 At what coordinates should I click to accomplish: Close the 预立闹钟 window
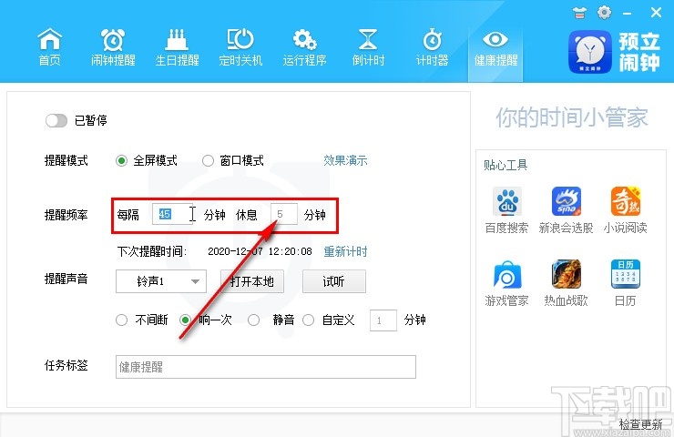click(656, 13)
